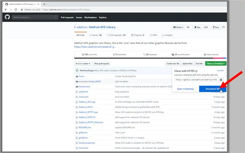
Task: View 25 contributors
Action: coord(180,55)
